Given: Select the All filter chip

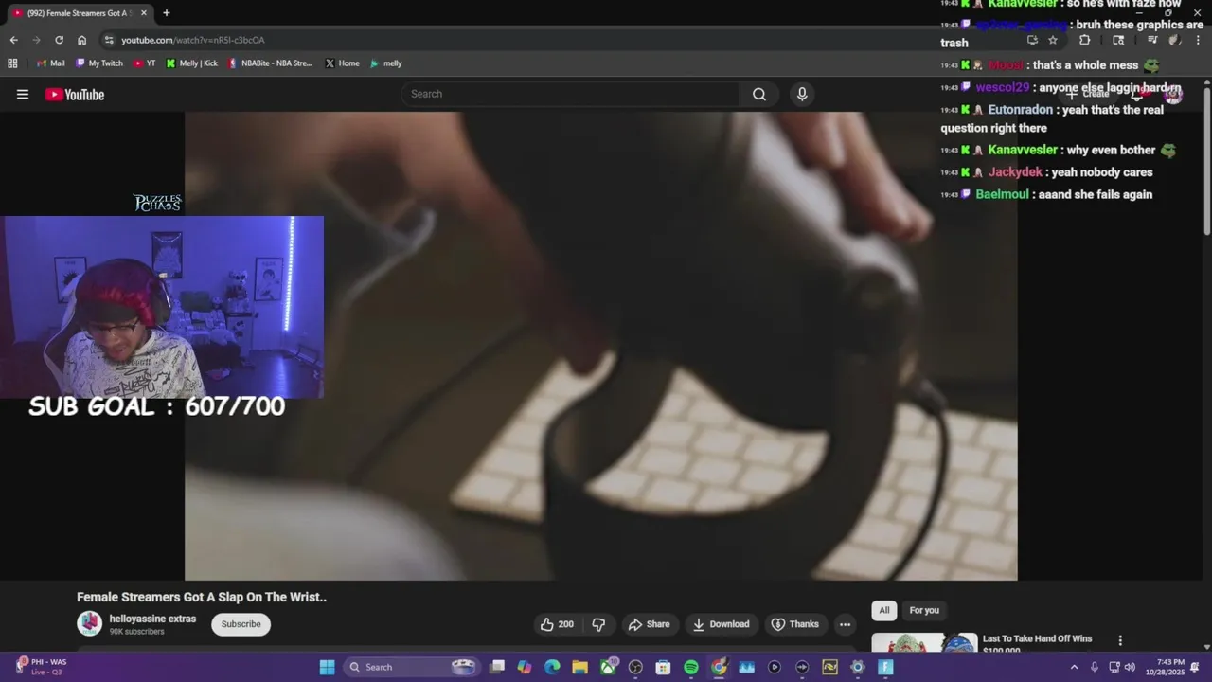Looking at the screenshot, I should [883, 610].
